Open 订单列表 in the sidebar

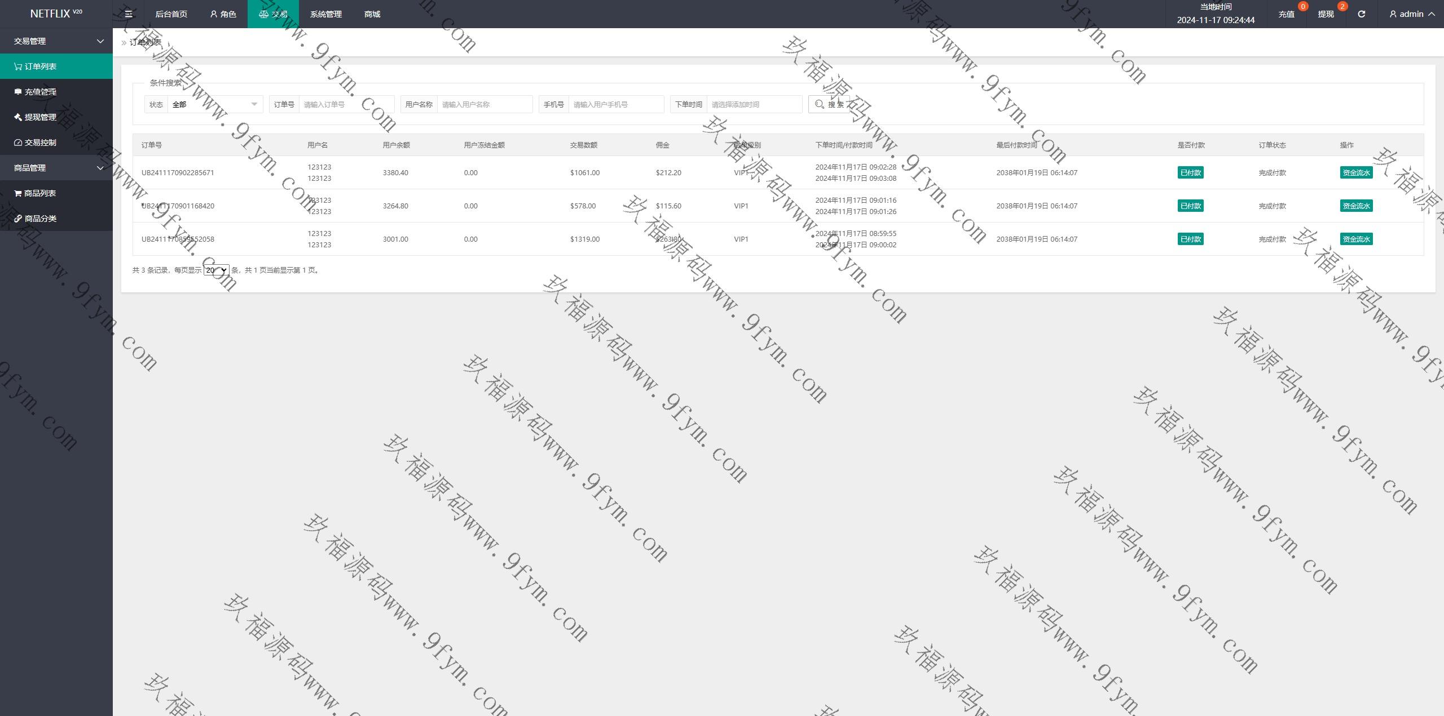pos(41,66)
